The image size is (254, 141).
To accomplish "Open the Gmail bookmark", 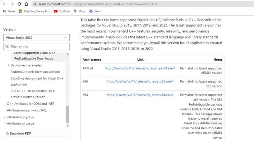I will click(9, 11).
